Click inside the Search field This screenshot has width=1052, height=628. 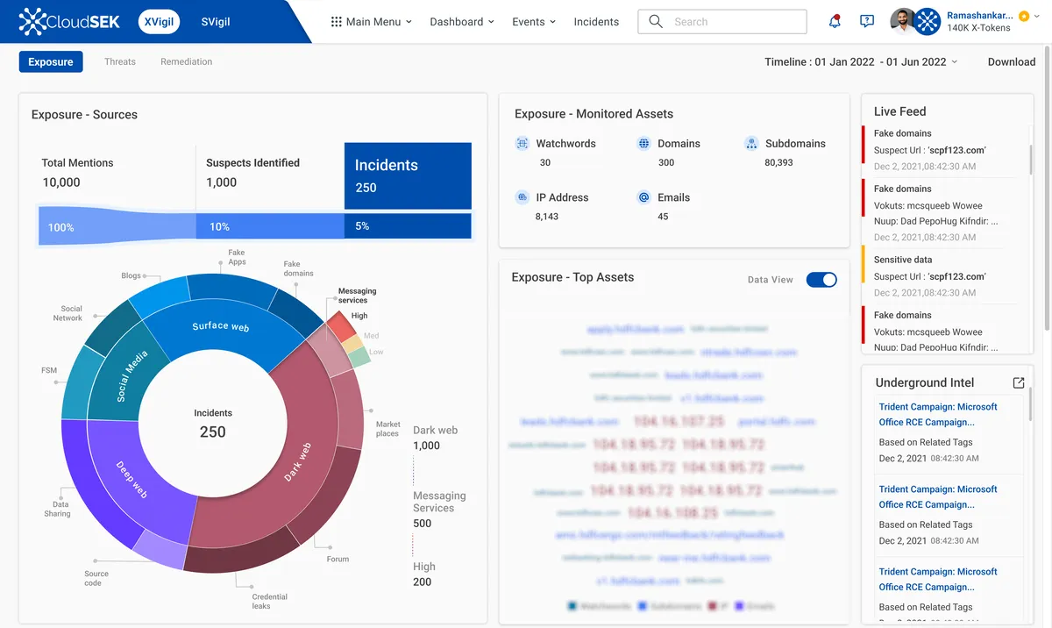click(722, 21)
